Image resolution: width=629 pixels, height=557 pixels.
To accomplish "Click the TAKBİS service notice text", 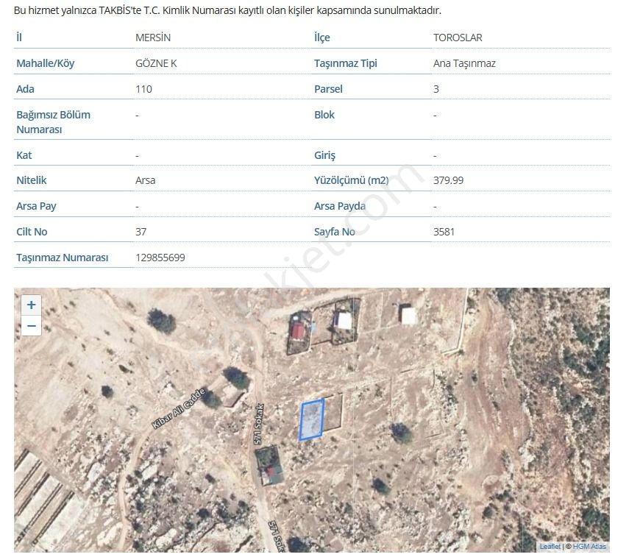I will tap(227, 10).
